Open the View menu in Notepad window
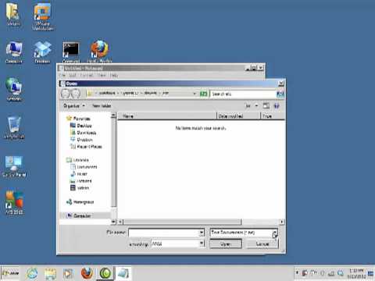The height and width of the screenshot is (281, 375). [102, 75]
